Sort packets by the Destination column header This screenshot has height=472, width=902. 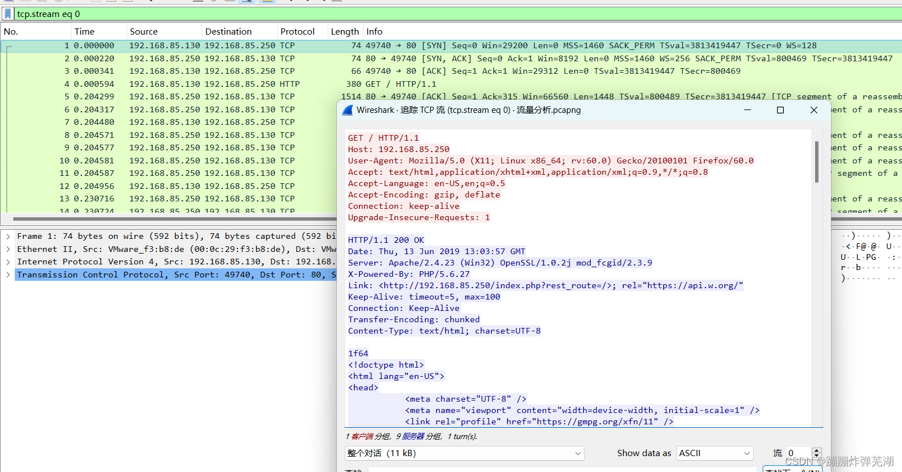pyautogui.click(x=239, y=32)
